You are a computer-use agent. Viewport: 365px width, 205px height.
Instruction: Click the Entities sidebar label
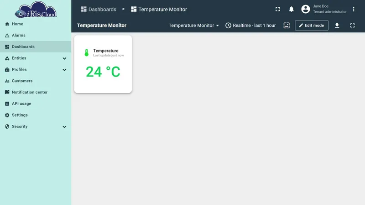[x=19, y=58]
